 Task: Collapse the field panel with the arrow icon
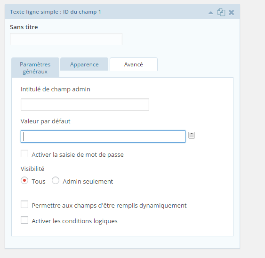click(210, 13)
